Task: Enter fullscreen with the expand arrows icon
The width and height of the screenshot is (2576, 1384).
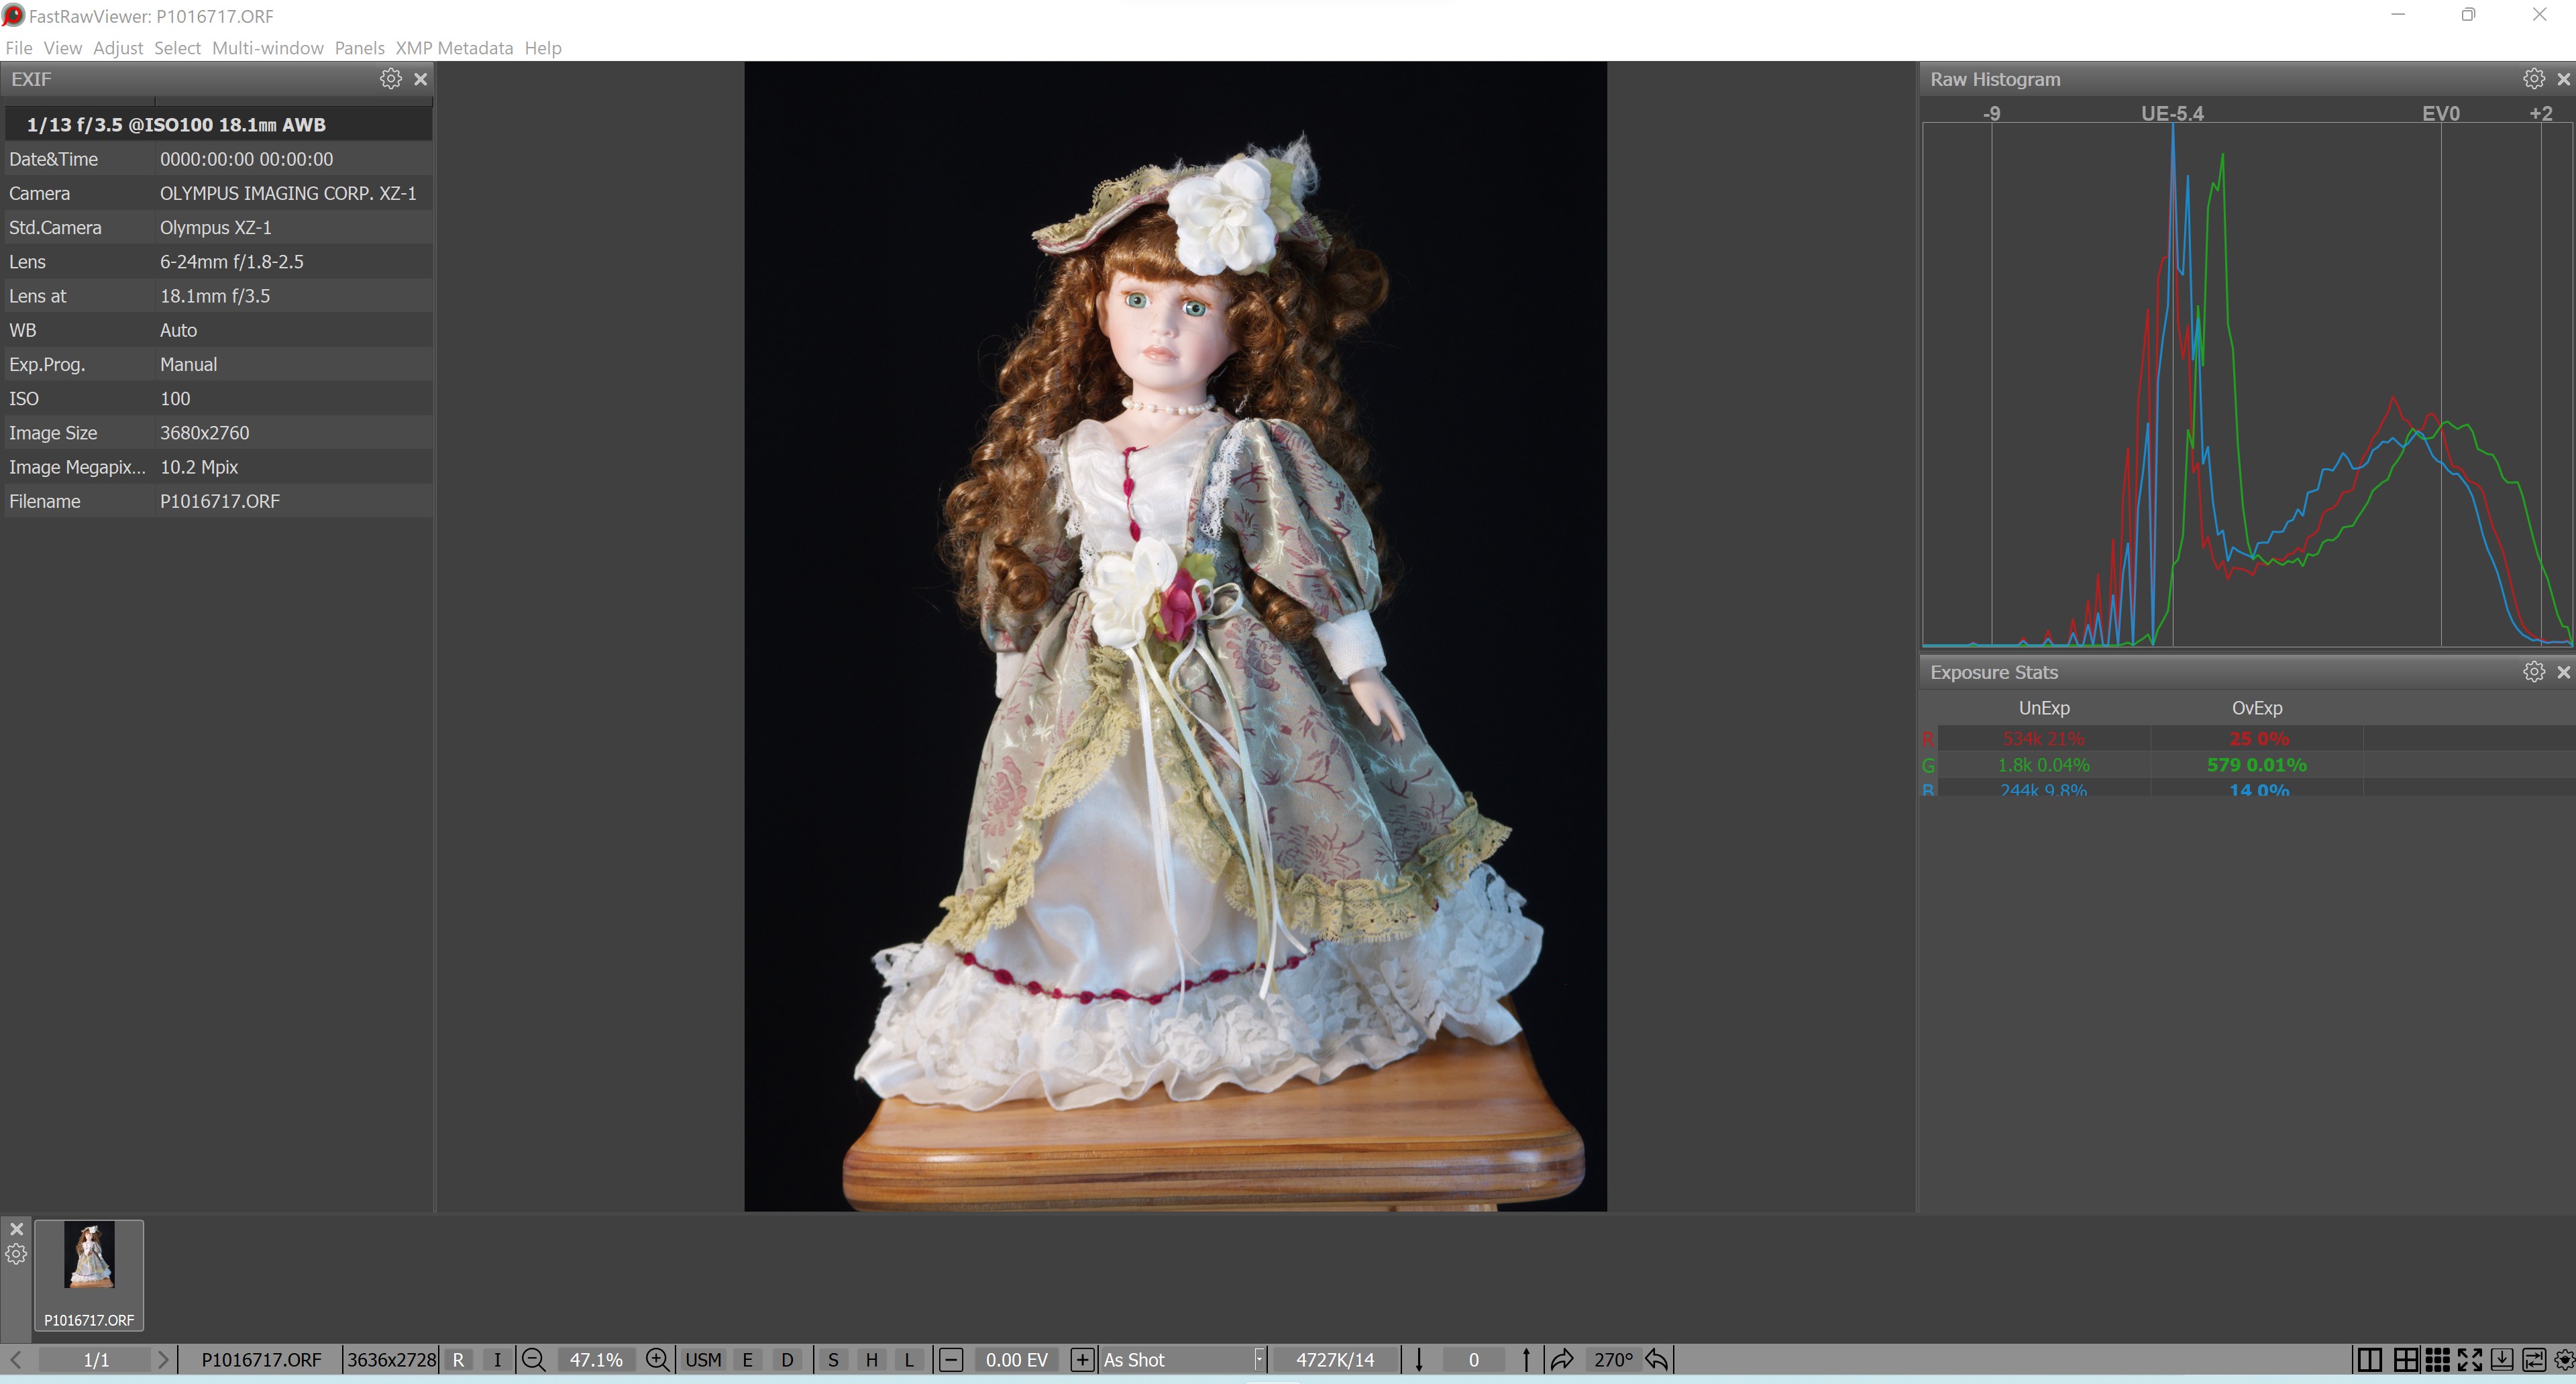Action: [x=2470, y=1360]
